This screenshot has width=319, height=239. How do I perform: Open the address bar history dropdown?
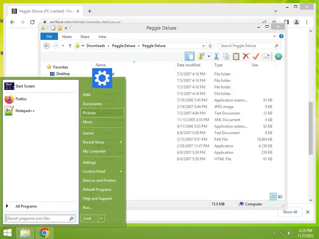203,46
